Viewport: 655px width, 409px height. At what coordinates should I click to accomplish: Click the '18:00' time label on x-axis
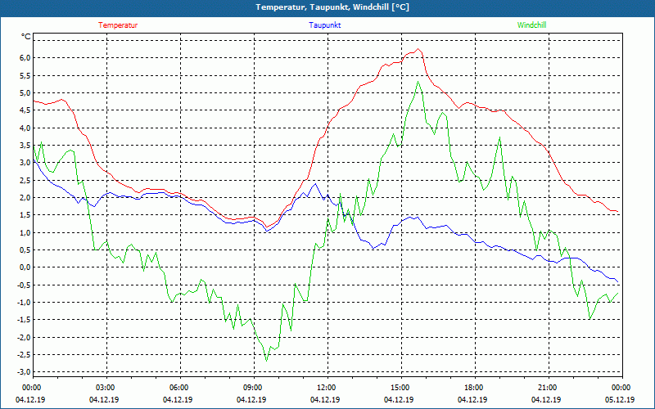point(474,388)
